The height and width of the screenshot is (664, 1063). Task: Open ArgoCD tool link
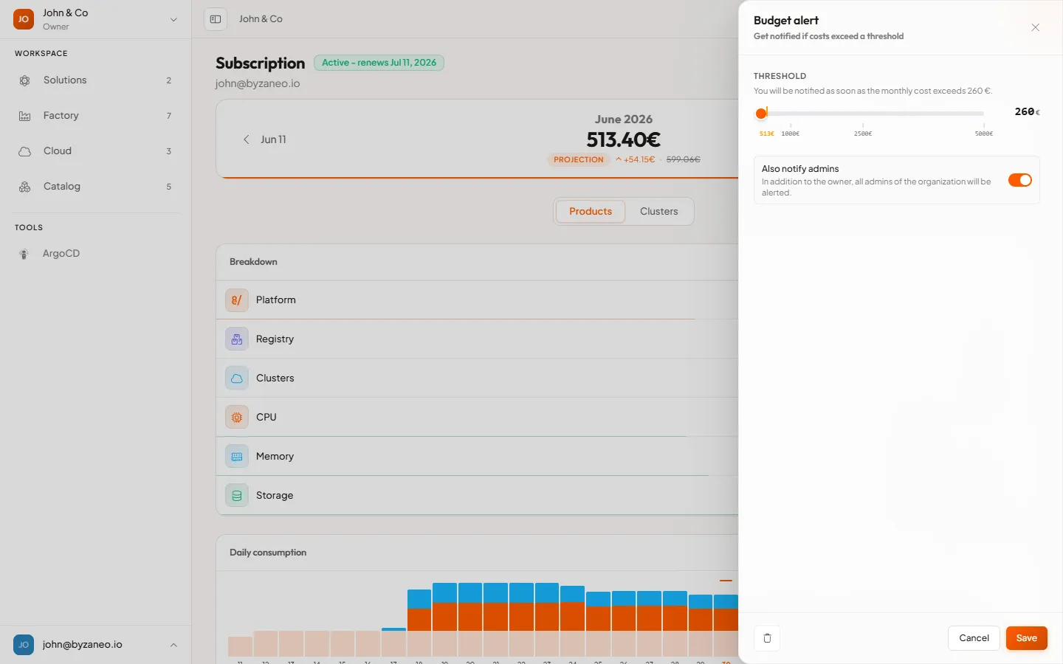tap(96, 254)
